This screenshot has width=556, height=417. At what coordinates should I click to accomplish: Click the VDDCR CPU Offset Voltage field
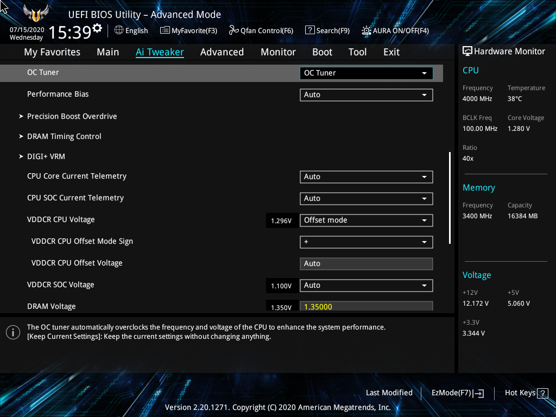[367, 264]
